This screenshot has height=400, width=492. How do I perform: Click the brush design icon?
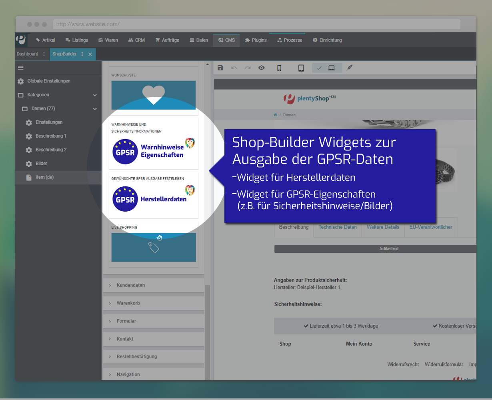coord(350,68)
